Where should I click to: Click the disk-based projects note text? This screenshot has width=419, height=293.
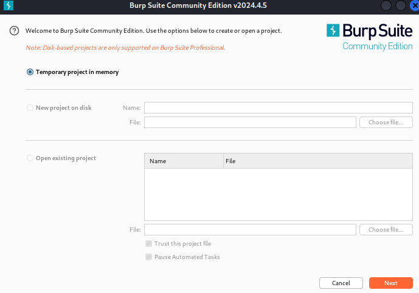[x=126, y=47]
